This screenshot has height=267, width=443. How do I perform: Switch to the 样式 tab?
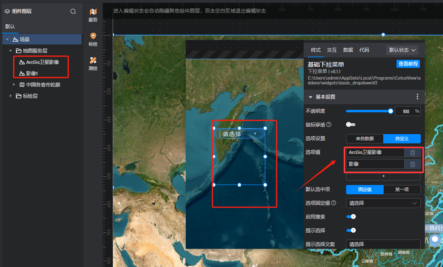pos(315,50)
